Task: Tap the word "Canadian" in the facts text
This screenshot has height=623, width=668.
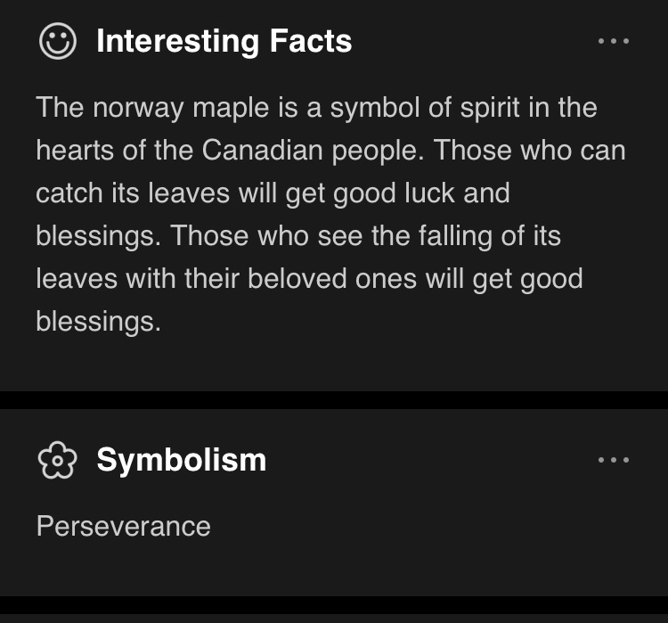Action: (263, 150)
